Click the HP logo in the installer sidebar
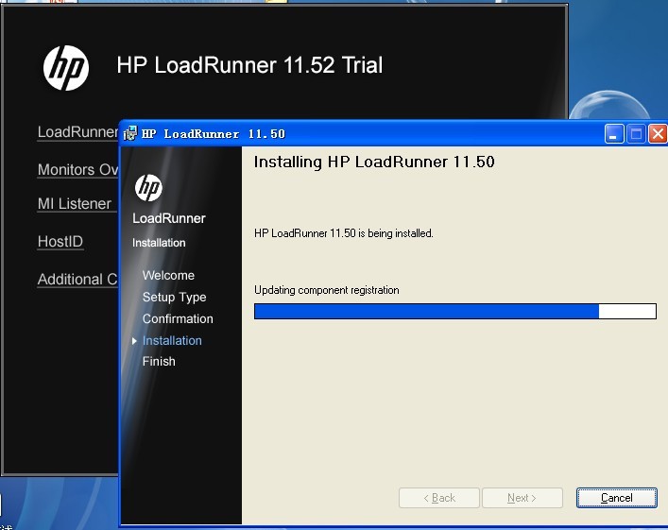The width and height of the screenshot is (668, 530). point(148,187)
